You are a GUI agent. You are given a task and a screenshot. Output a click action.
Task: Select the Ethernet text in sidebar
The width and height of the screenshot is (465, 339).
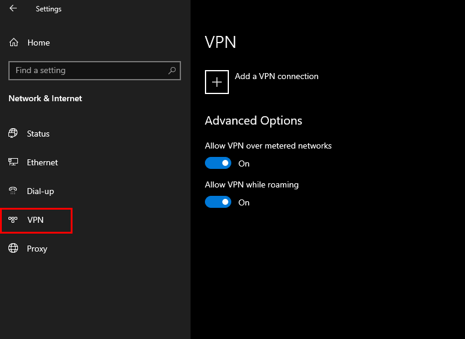(43, 162)
